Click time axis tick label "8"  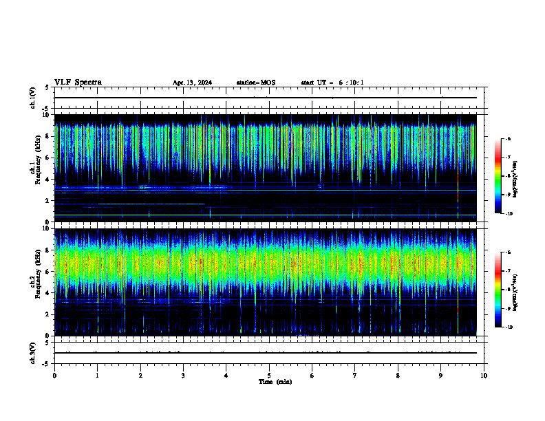click(x=398, y=376)
